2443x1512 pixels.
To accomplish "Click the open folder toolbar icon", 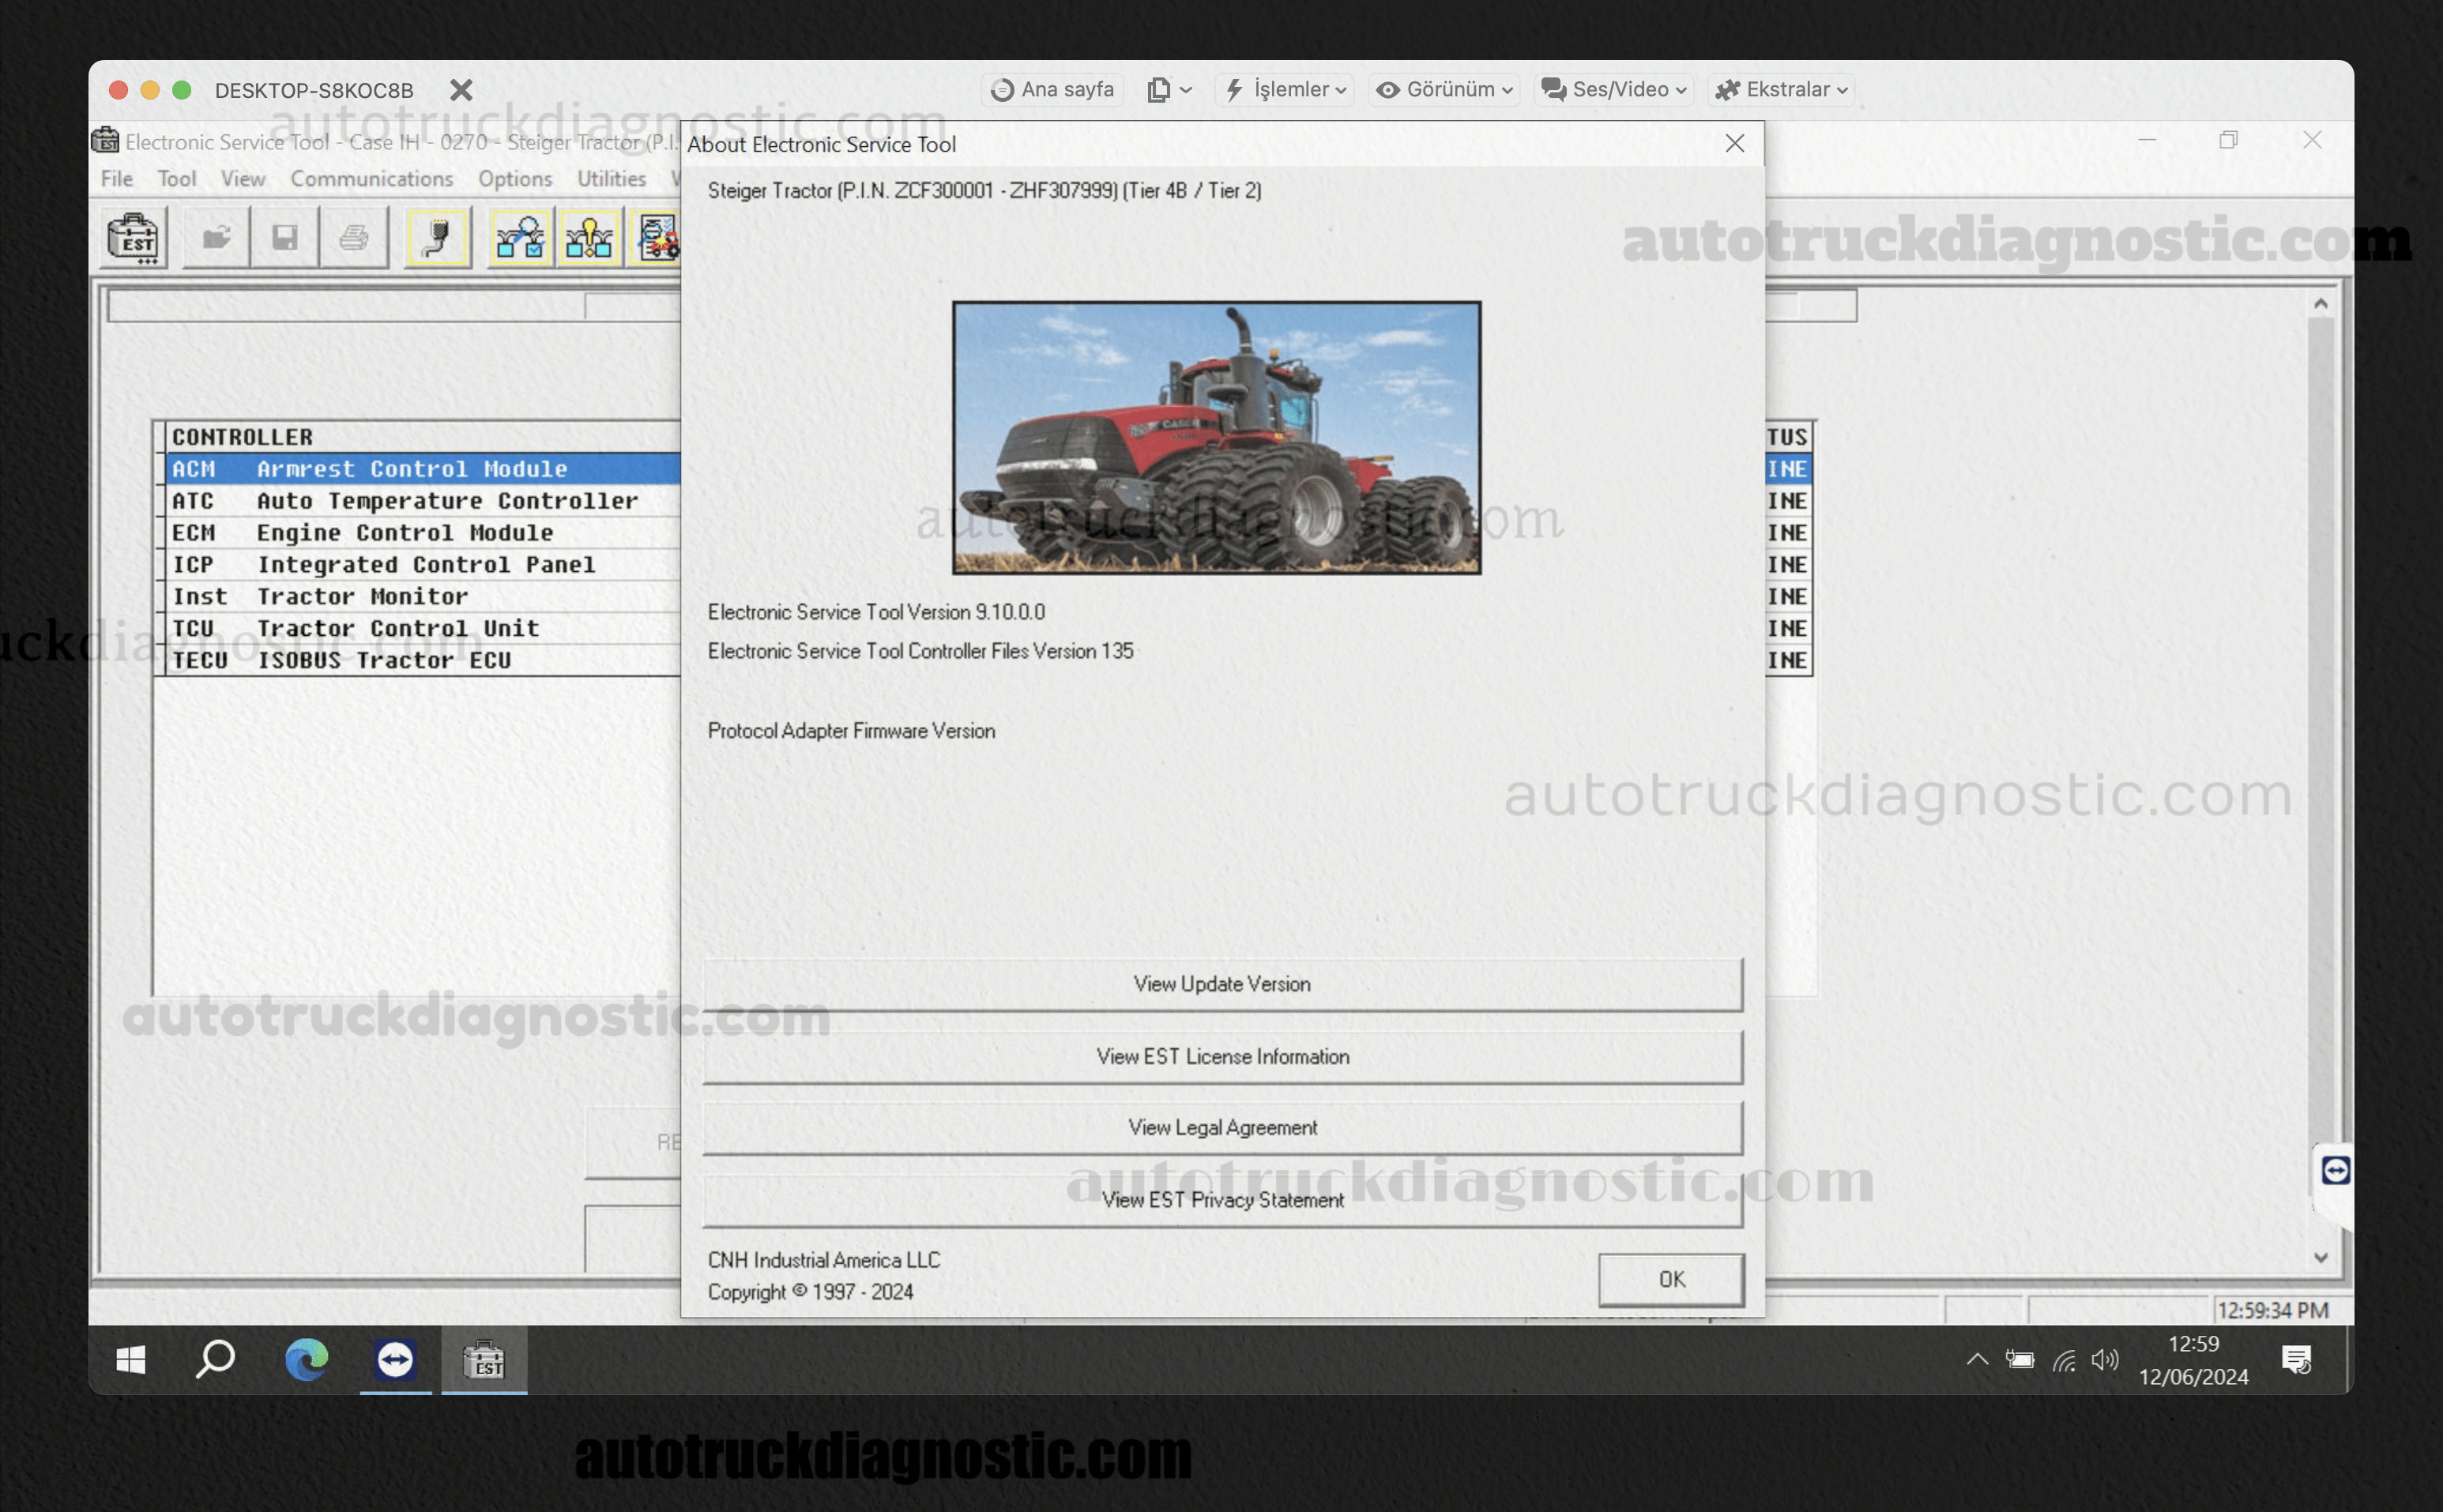I will 216,238.
